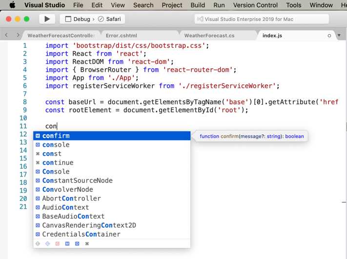347x259 pixels.
Task: Open the Search menu
Action: [x=143, y=5]
